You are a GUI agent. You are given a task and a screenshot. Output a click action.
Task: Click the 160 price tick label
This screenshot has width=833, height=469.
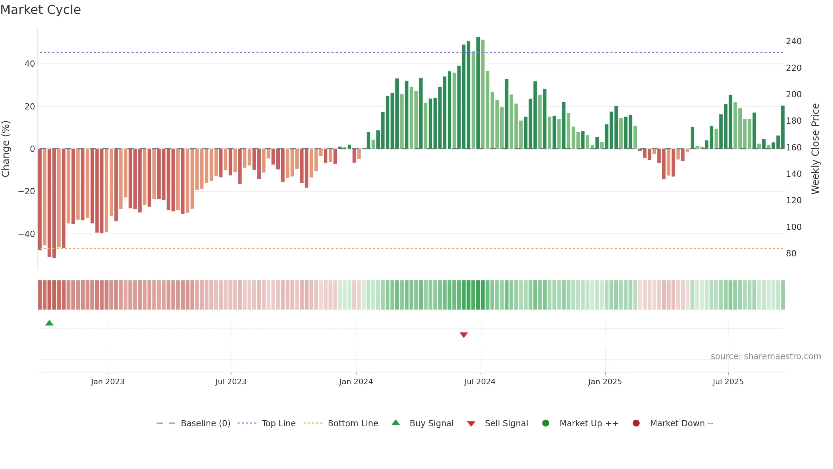(794, 147)
